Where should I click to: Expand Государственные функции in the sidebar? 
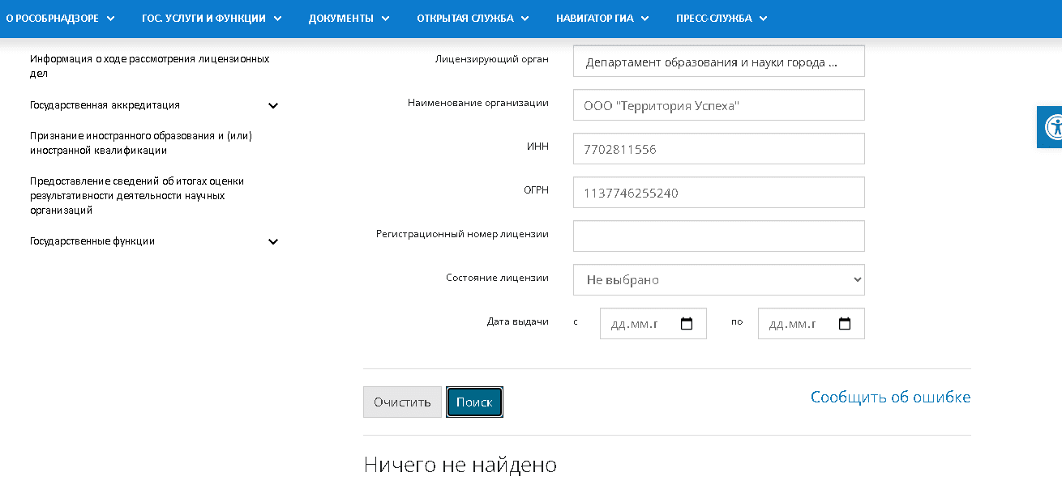coord(273,241)
